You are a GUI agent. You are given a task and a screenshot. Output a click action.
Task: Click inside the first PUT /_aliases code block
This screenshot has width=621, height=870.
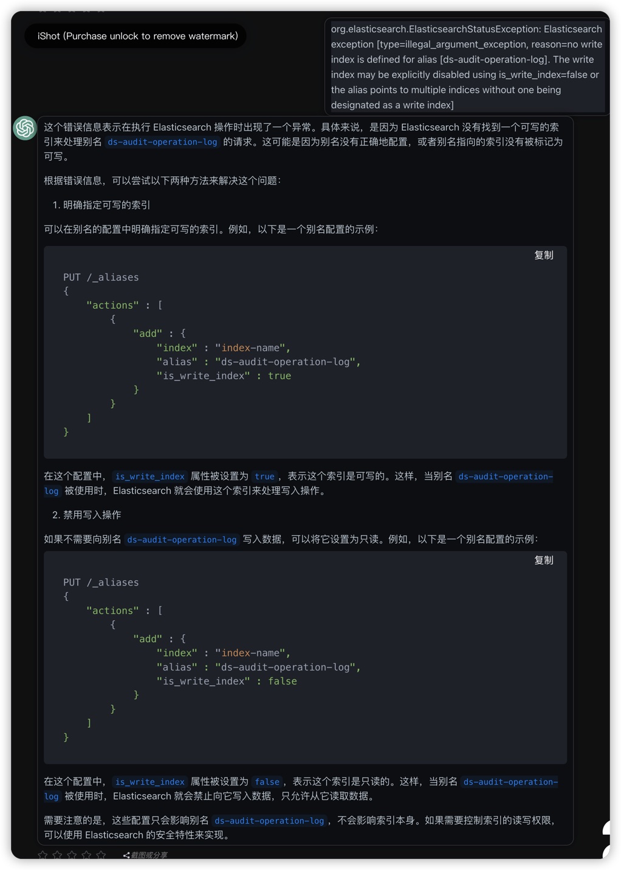(x=305, y=353)
